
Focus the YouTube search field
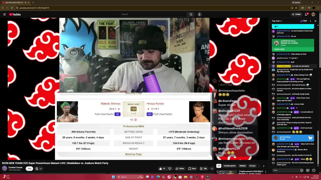pyautogui.click(x=153, y=14)
